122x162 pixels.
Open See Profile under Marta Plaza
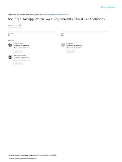pos(71,51)
